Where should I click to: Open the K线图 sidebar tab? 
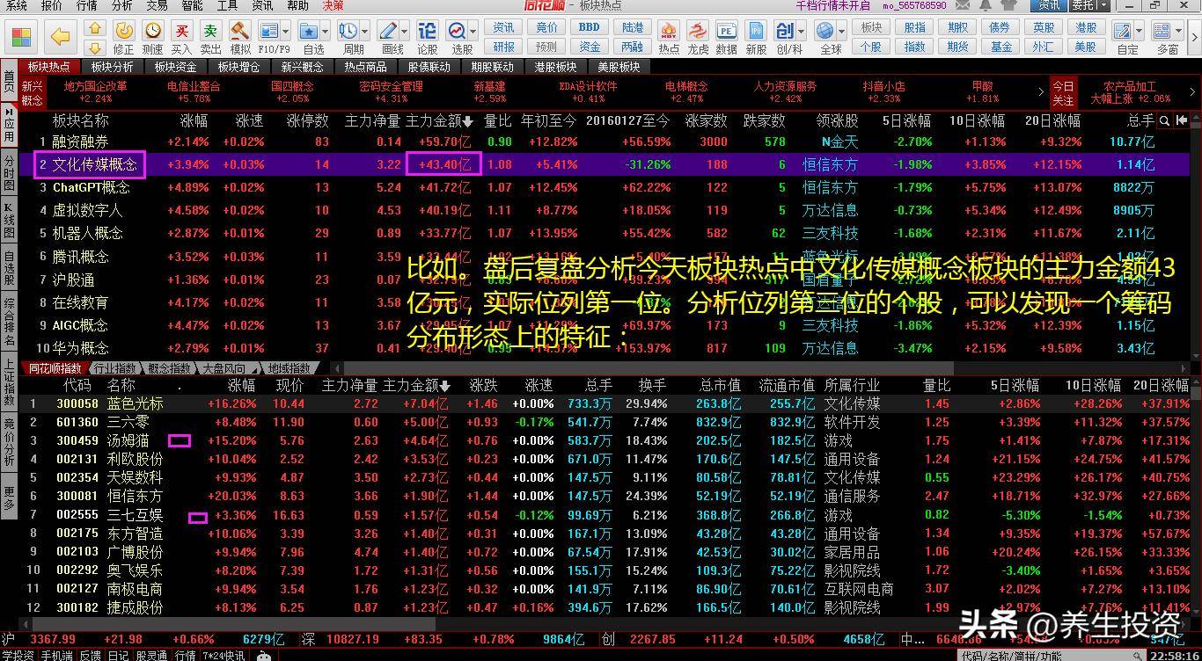pyautogui.click(x=9, y=222)
